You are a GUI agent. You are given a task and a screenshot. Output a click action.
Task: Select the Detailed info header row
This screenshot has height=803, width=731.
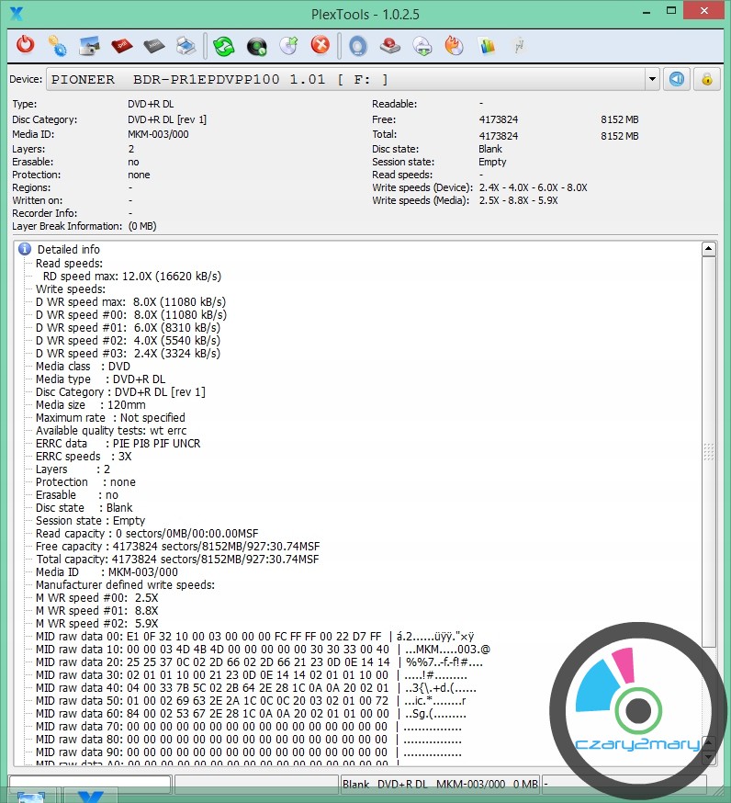[68, 249]
